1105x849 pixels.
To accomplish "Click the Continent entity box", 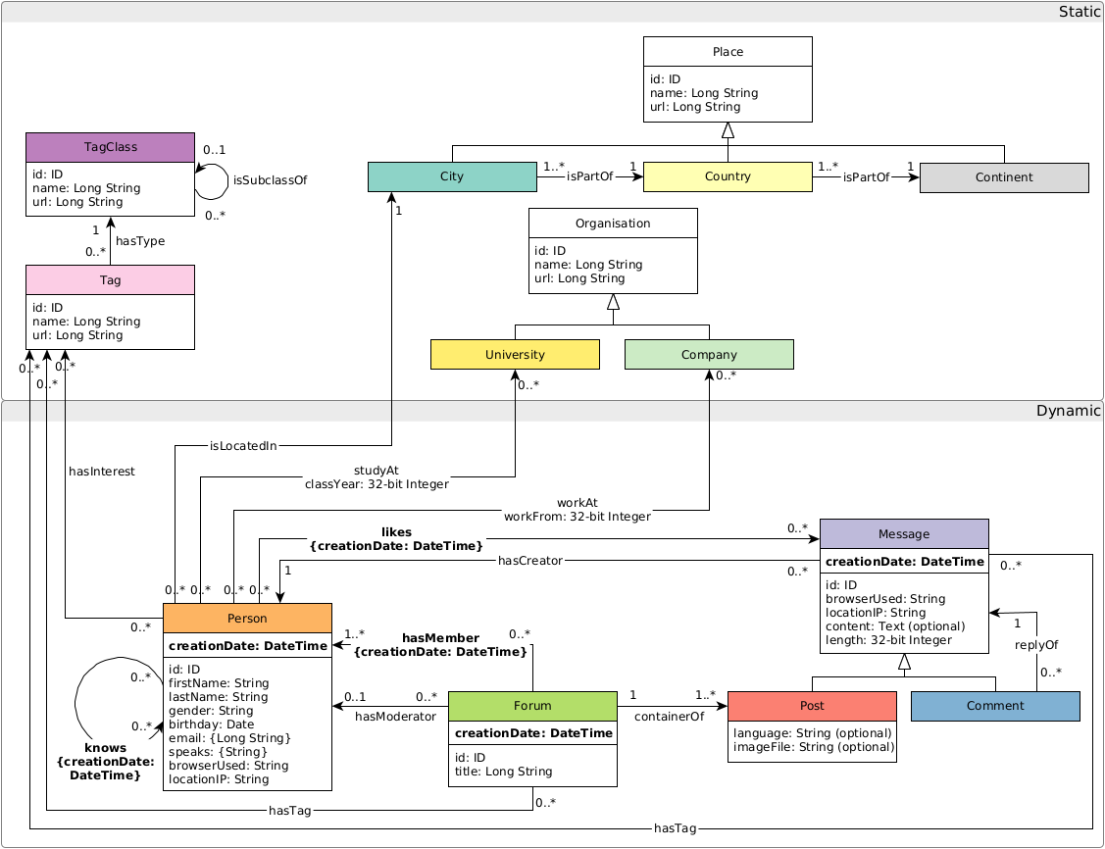I will click(x=1004, y=176).
